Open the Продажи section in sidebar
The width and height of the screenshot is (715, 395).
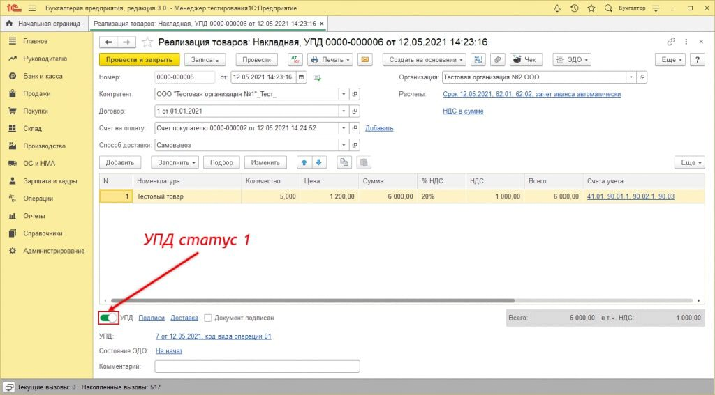click(x=37, y=93)
